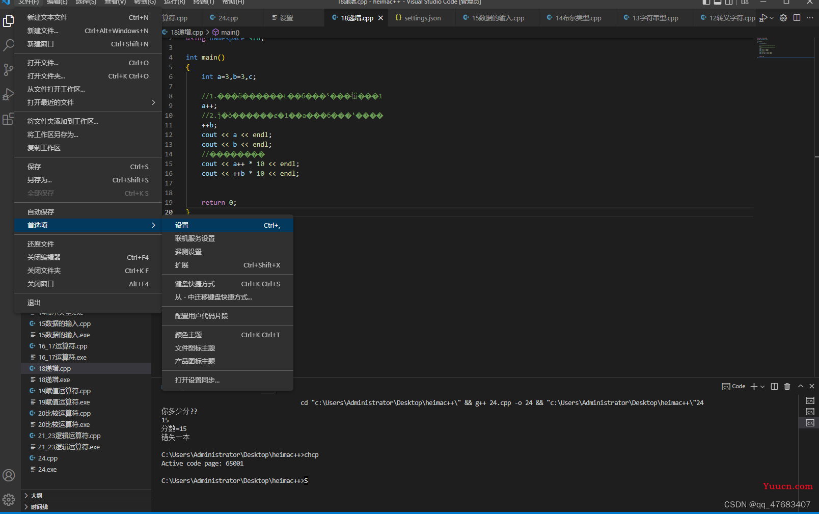Screen dimensions: 819x514
Task: Select the second terminal instance in list
Action: coord(810,412)
